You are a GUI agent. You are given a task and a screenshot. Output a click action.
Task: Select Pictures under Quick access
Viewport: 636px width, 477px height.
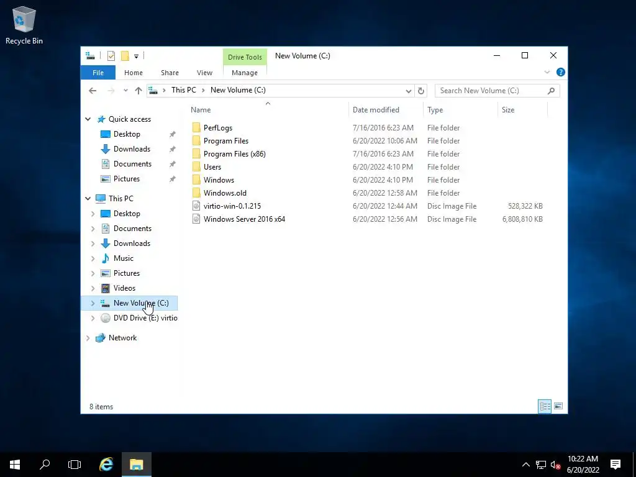pos(127,179)
